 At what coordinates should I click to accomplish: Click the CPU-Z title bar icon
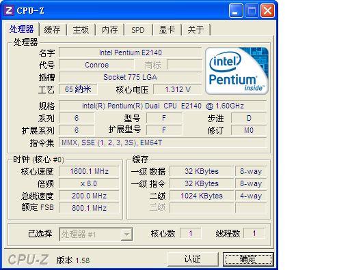(x=9, y=10)
